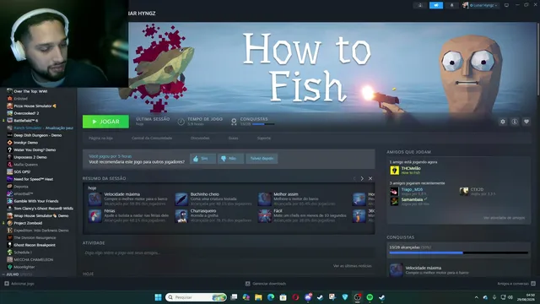540x304 pixels.
Task: Open Fácil achievement icon
Action: (264, 216)
